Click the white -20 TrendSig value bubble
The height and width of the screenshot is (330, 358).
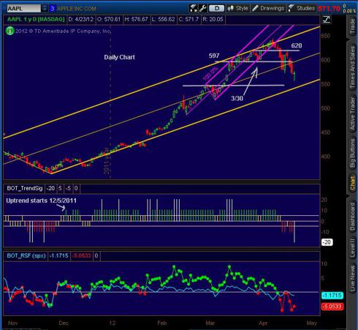327,242
